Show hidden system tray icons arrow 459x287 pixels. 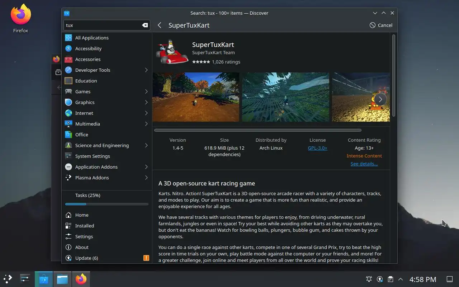[x=401, y=279]
